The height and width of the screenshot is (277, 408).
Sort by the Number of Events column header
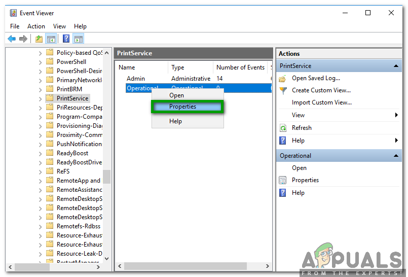tap(240, 67)
